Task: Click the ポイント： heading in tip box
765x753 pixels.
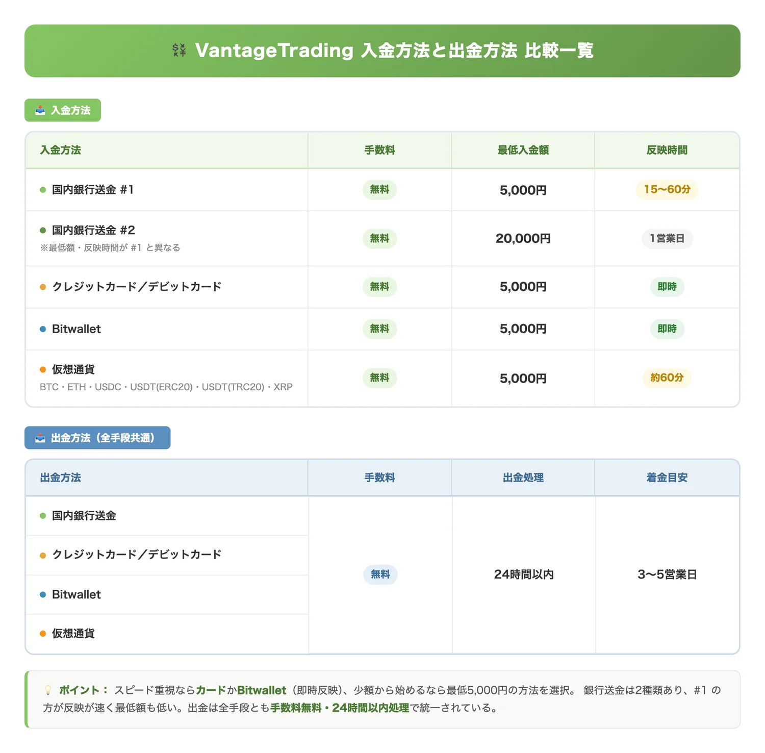Action: point(84,690)
